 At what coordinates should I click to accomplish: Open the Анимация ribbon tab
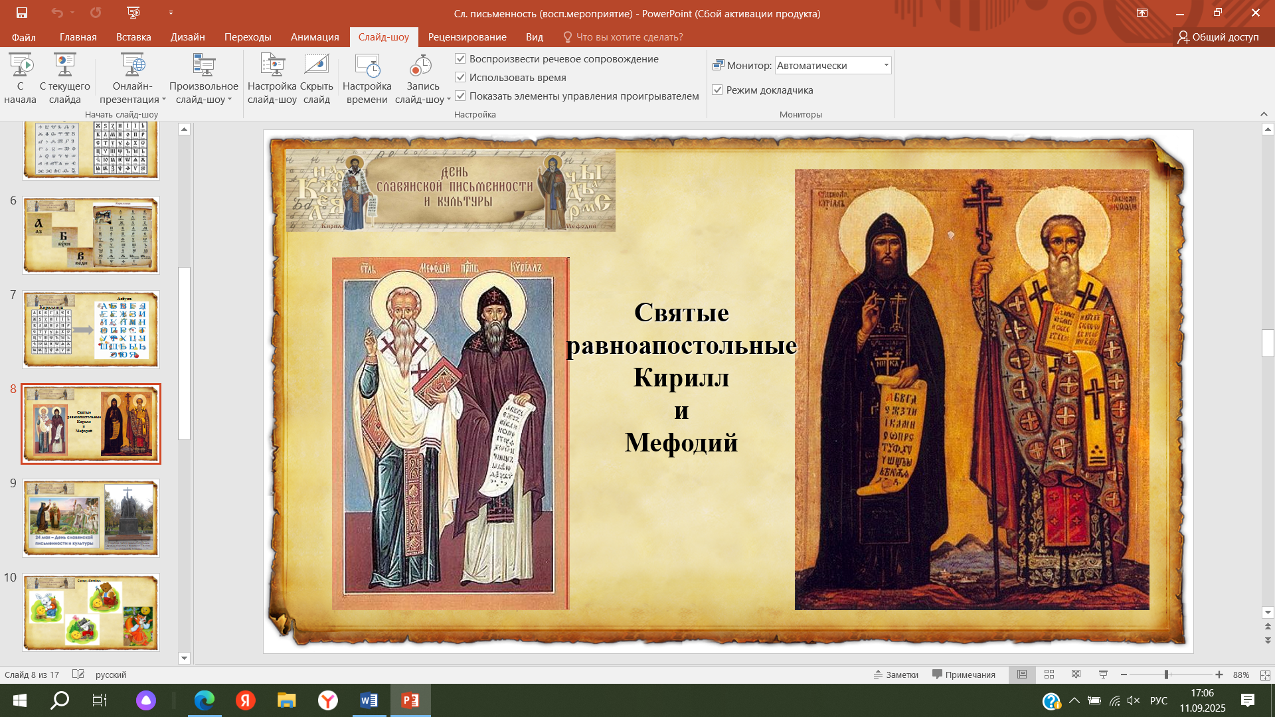[x=315, y=37]
